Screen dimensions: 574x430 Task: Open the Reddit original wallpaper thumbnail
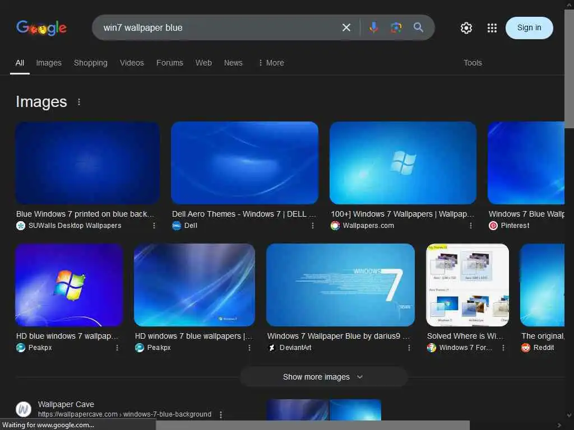coord(542,285)
